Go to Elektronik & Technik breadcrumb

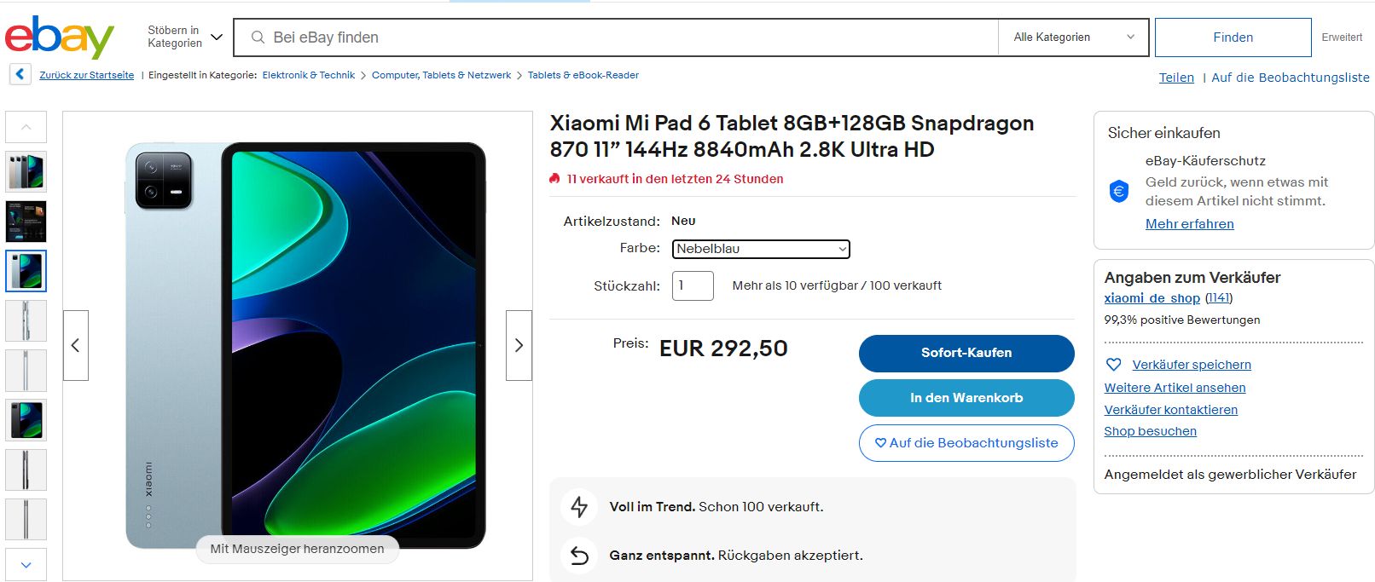pyautogui.click(x=308, y=75)
